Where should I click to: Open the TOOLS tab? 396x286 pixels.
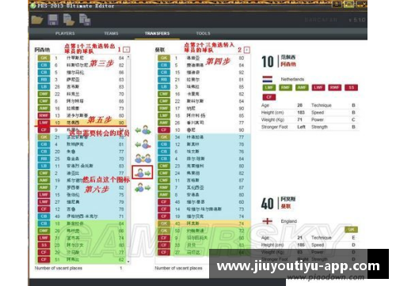[x=203, y=33]
